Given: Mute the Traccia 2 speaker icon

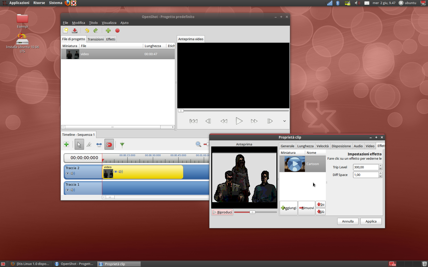Looking at the screenshot, I should [73, 173].
